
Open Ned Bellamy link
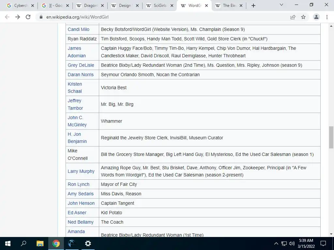(x=81, y=222)
